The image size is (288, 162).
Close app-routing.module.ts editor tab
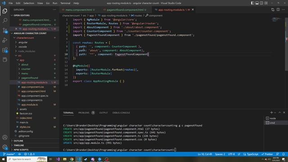point(193,9)
